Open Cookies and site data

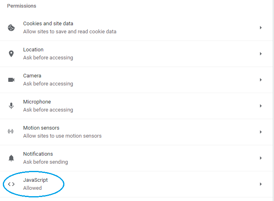tap(48, 24)
